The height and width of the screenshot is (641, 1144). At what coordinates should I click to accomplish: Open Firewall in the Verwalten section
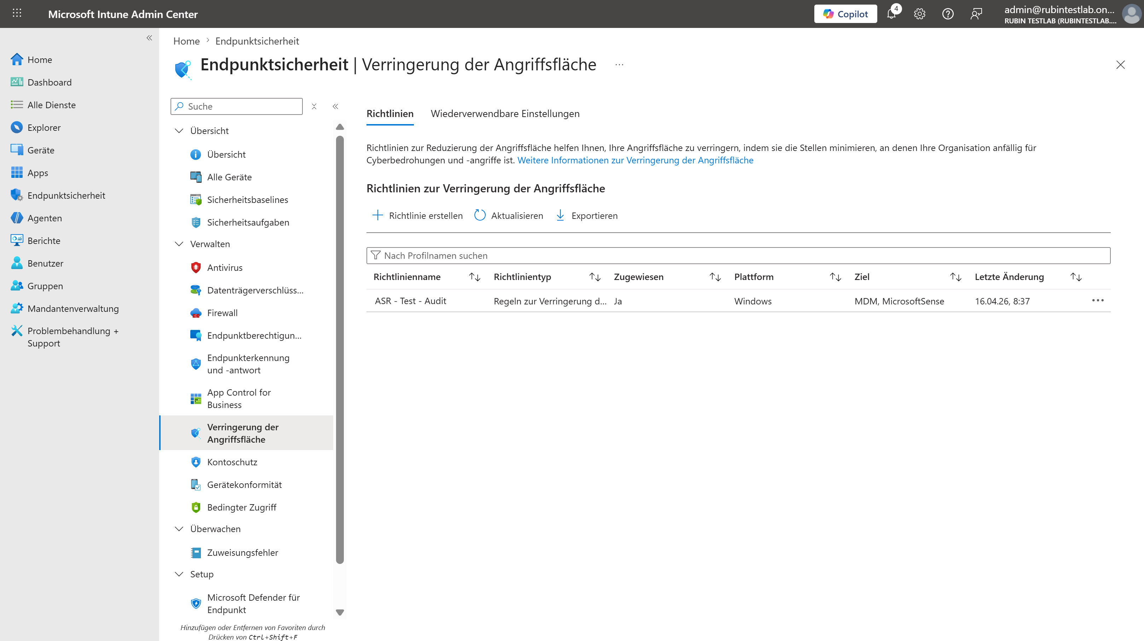pos(222,313)
